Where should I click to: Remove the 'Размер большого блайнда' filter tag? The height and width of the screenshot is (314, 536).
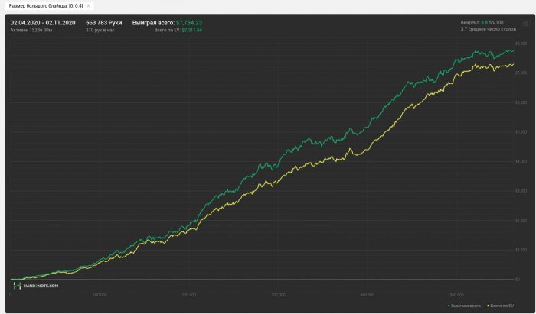[x=88, y=6]
